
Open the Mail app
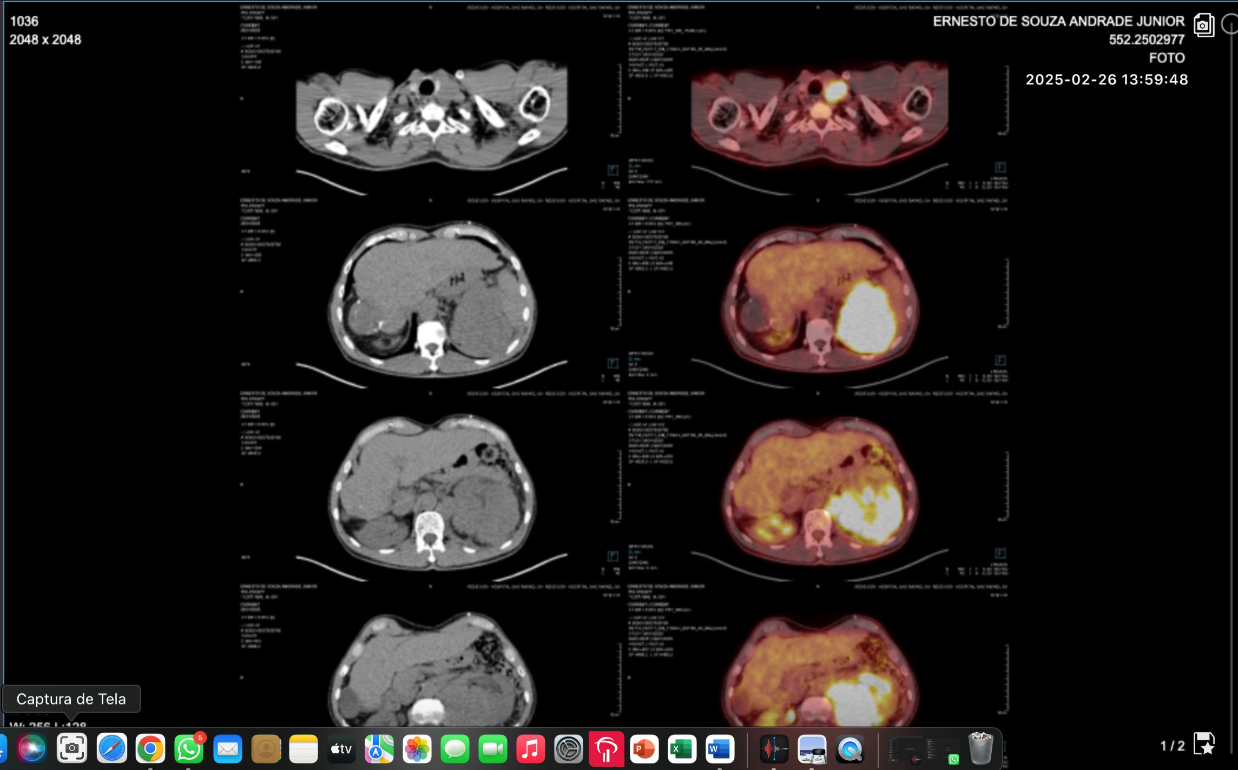click(227, 749)
